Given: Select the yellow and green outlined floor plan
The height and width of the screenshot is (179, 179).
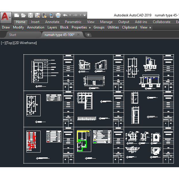Looking at the screenshot, I should tap(84, 141).
